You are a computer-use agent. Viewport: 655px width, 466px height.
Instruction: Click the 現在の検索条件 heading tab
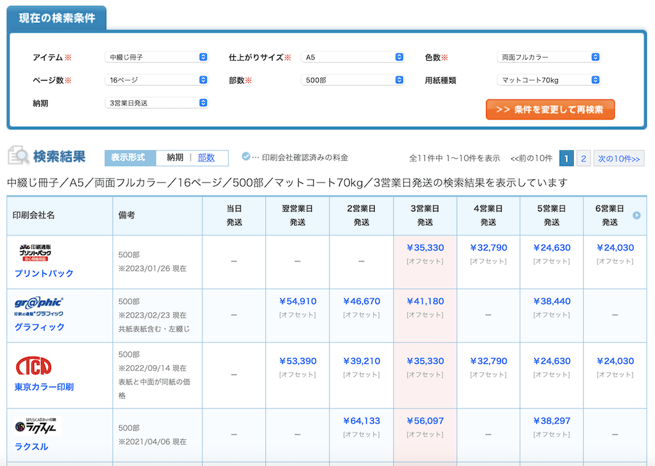pos(56,18)
